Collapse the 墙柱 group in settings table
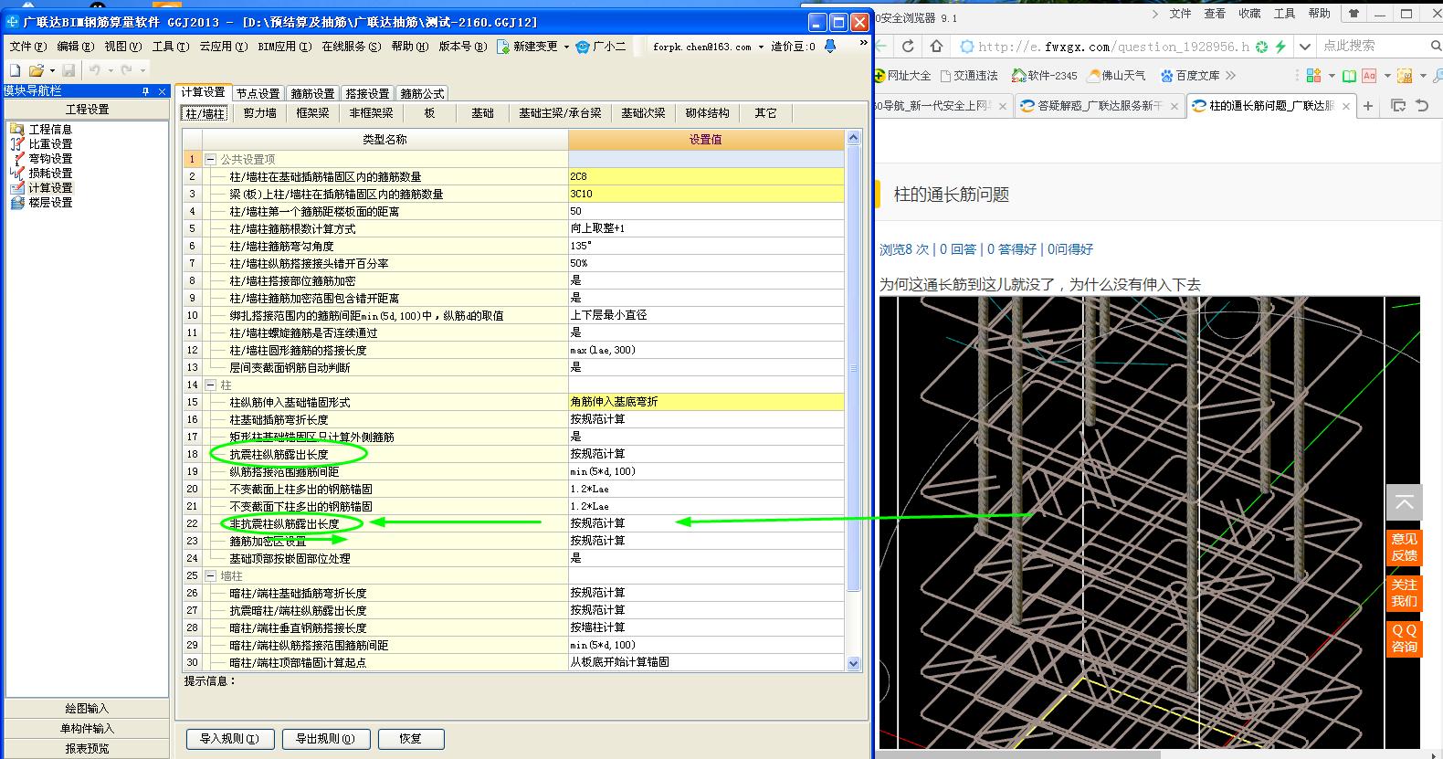The height and width of the screenshot is (759, 1443). click(211, 576)
